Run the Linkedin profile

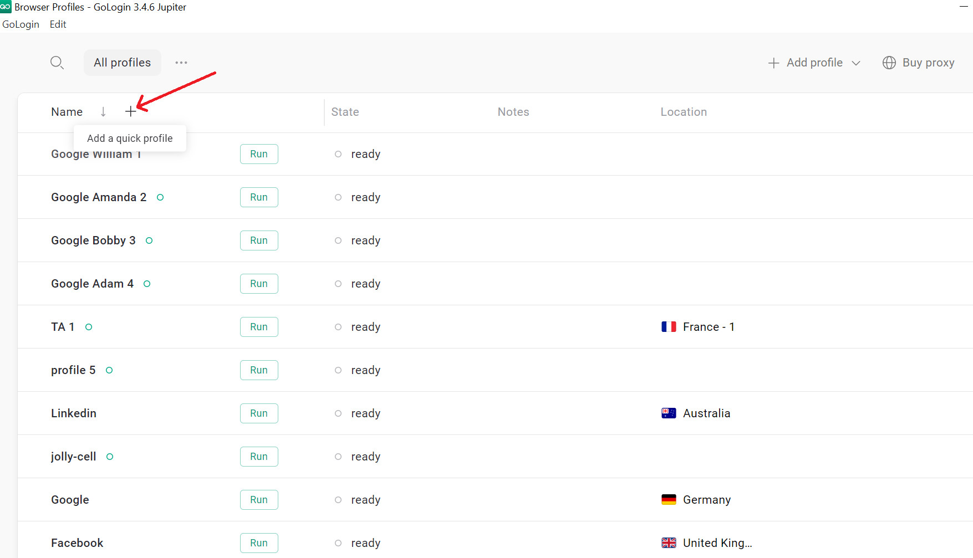tap(259, 413)
